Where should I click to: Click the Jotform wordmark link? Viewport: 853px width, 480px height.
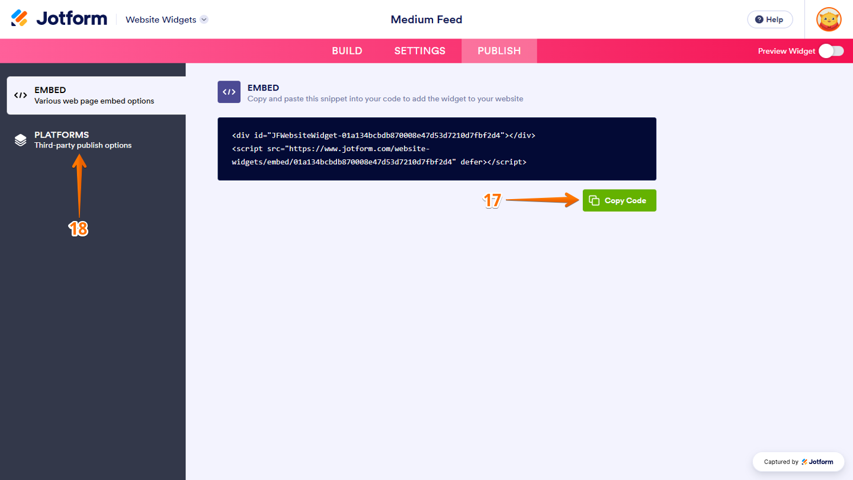point(72,18)
